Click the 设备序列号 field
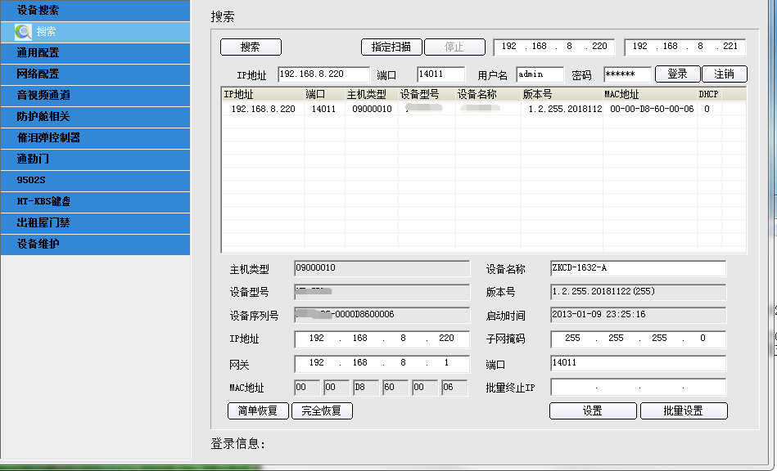The height and width of the screenshot is (471, 777). point(382,316)
